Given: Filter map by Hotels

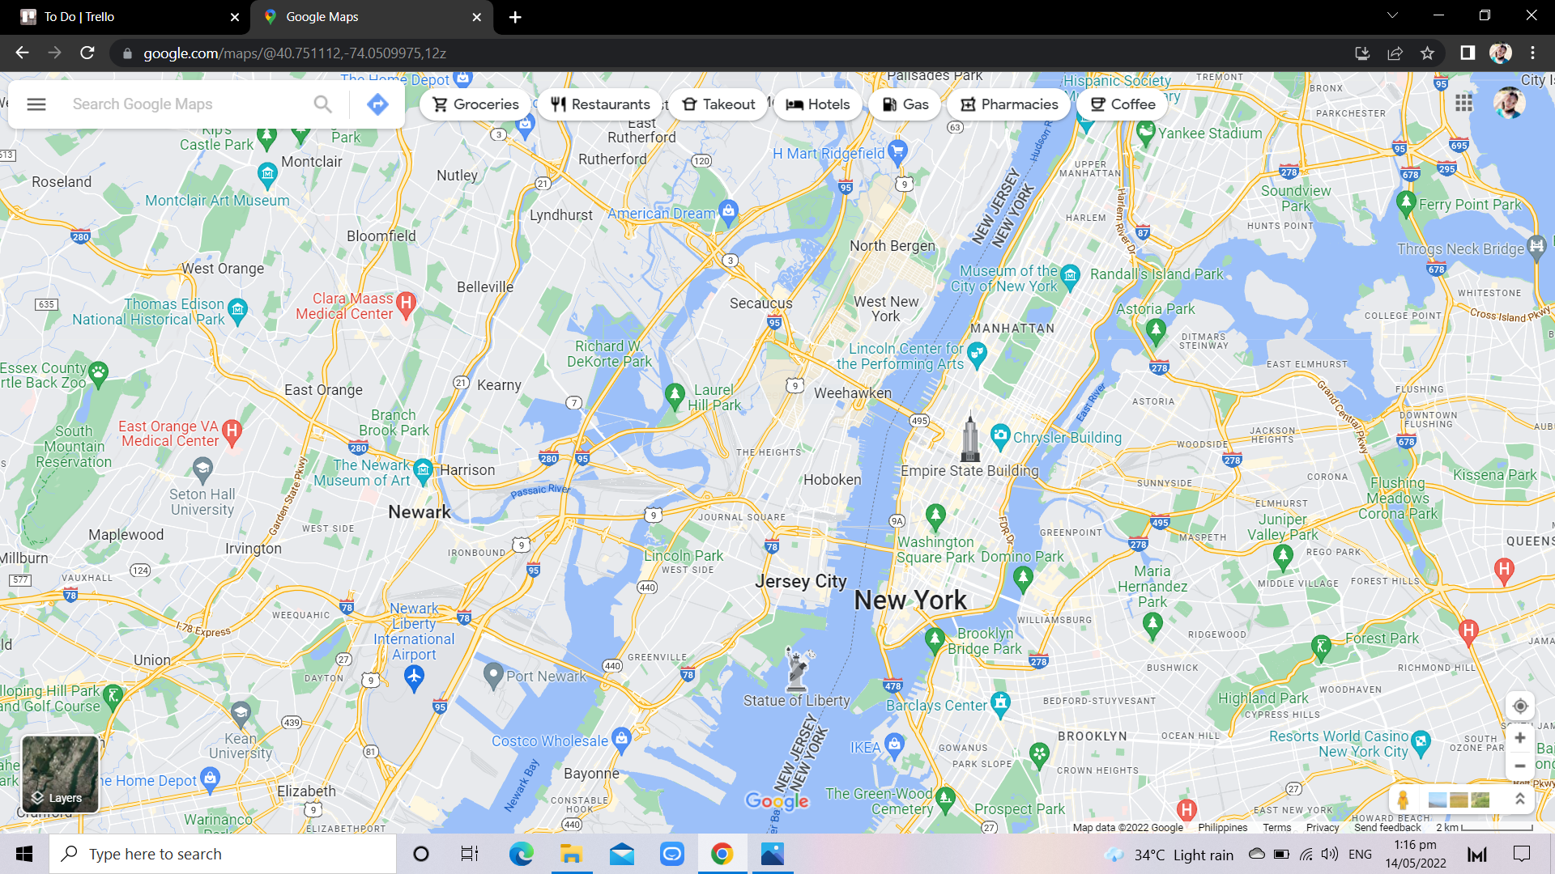Looking at the screenshot, I should (818, 104).
